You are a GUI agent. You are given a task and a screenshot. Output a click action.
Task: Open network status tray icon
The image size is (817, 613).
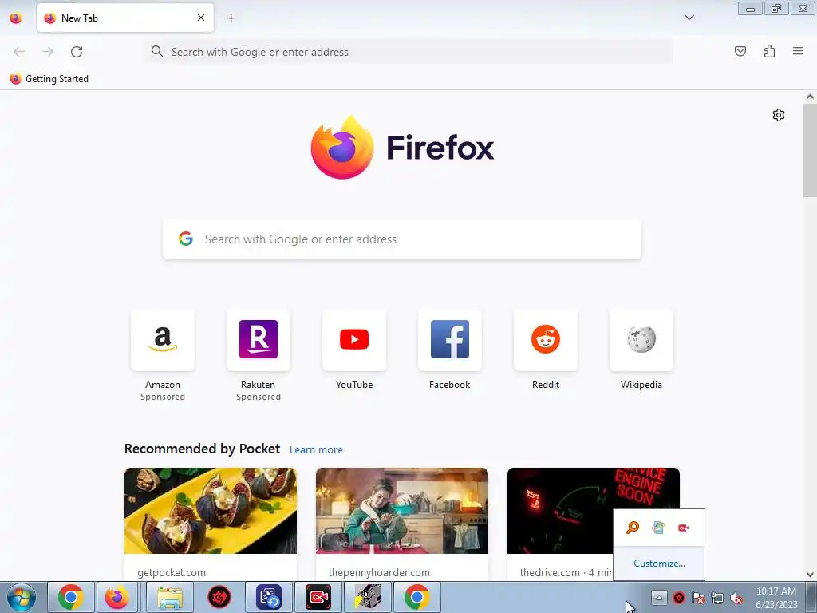(717, 598)
